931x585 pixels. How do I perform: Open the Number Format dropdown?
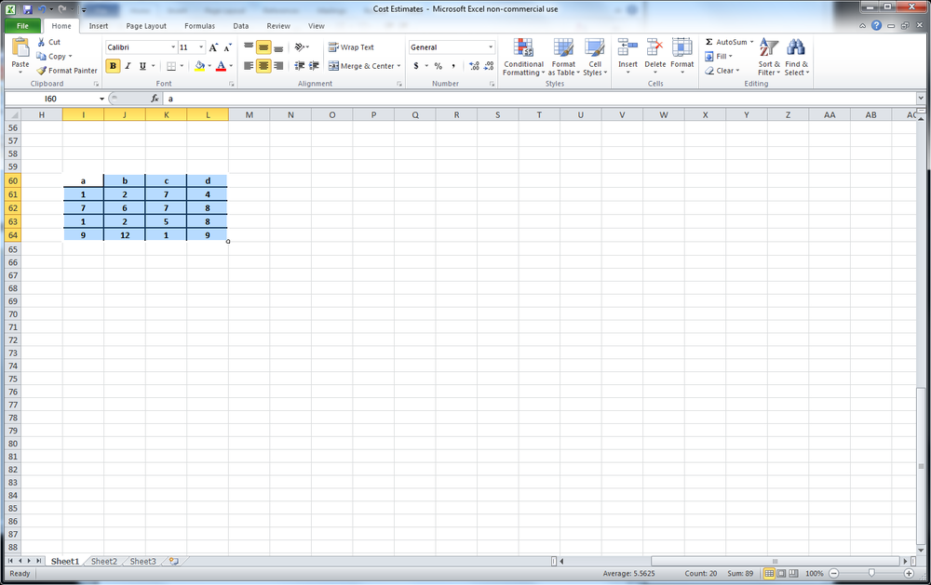click(x=452, y=47)
